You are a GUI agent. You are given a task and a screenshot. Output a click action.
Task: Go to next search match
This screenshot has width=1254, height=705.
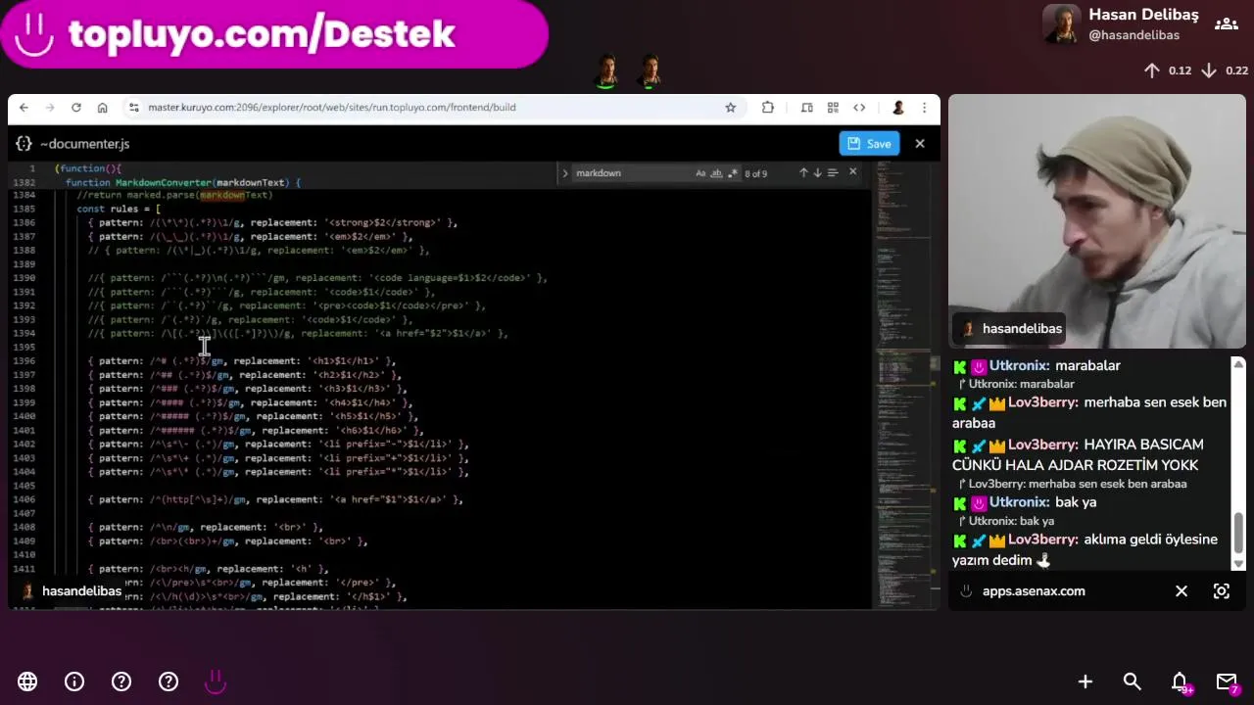(818, 173)
